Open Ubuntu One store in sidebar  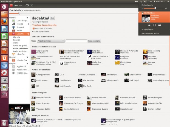coord(20,60)
